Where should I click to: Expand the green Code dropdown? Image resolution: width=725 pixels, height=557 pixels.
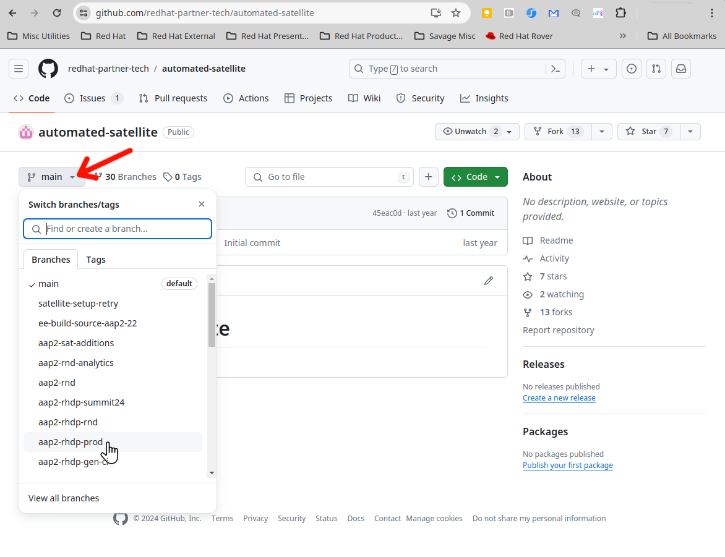(x=475, y=177)
